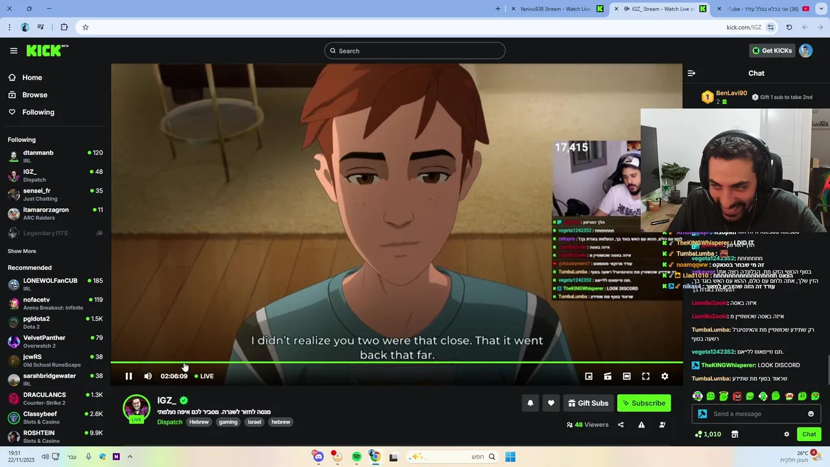Click Gift Subs button
The height and width of the screenshot is (467, 830).
(x=588, y=403)
